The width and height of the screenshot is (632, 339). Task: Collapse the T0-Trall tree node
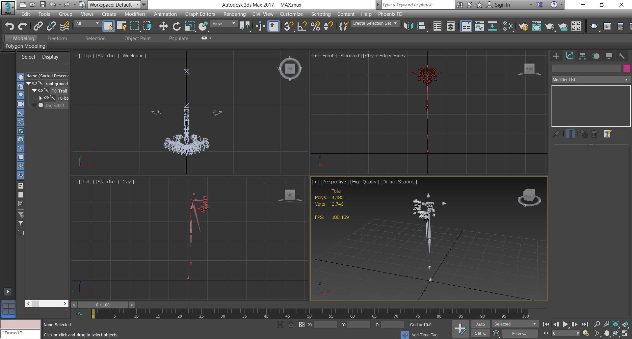34,91
